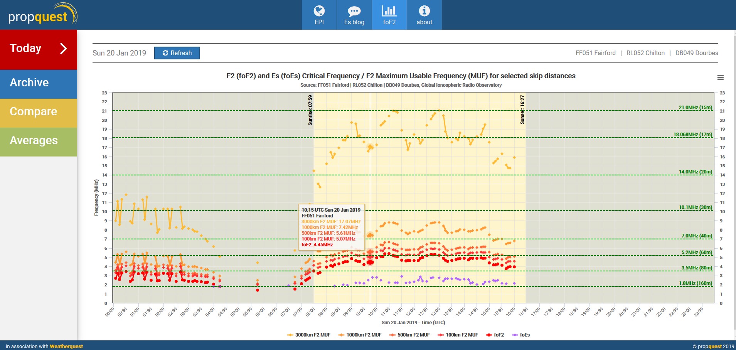Select the foF2 bar chart icon

[389, 15]
